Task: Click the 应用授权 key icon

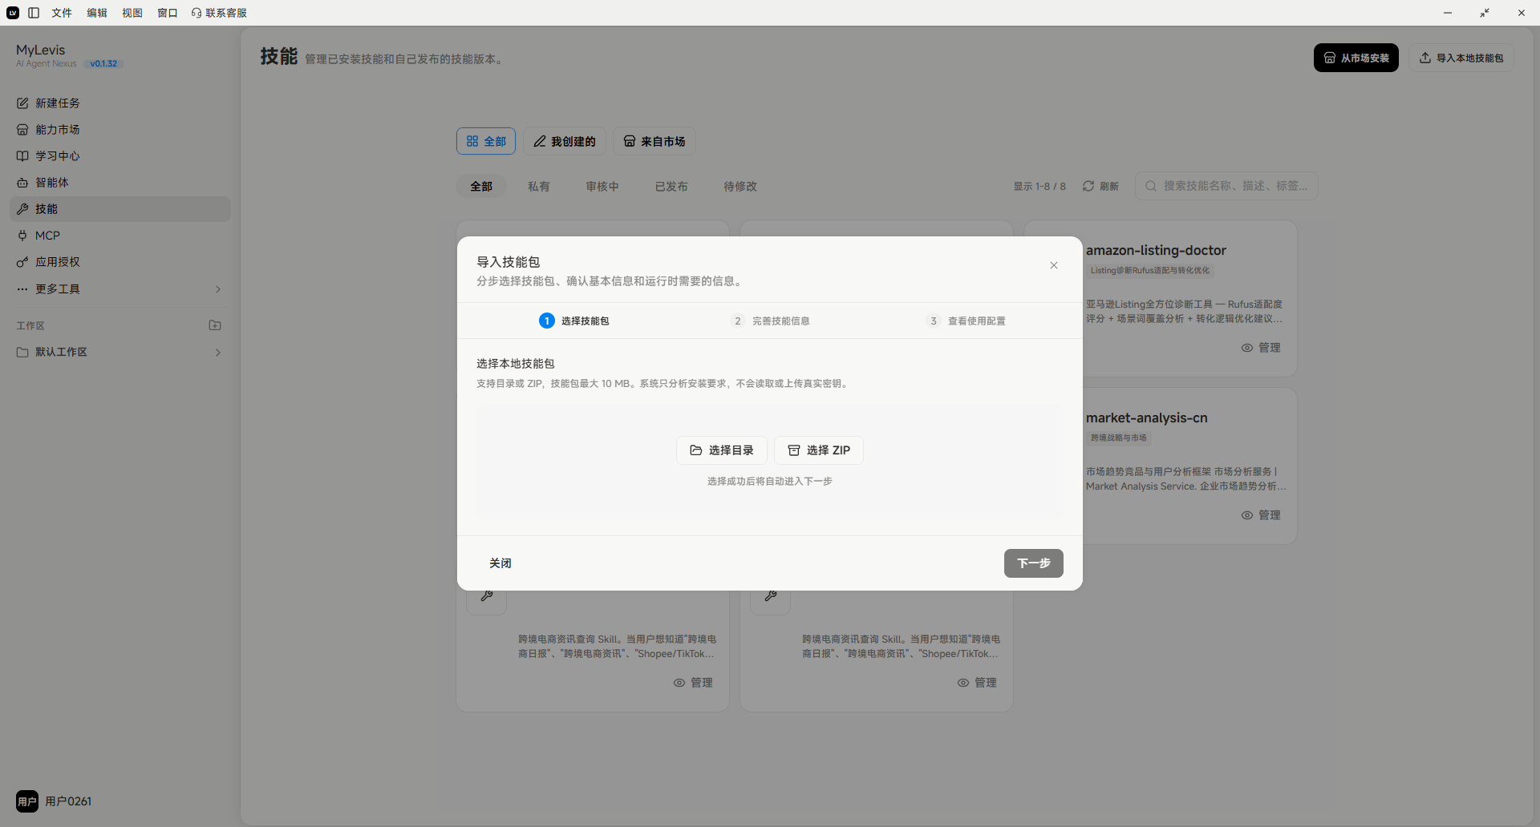Action: (22, 262)
